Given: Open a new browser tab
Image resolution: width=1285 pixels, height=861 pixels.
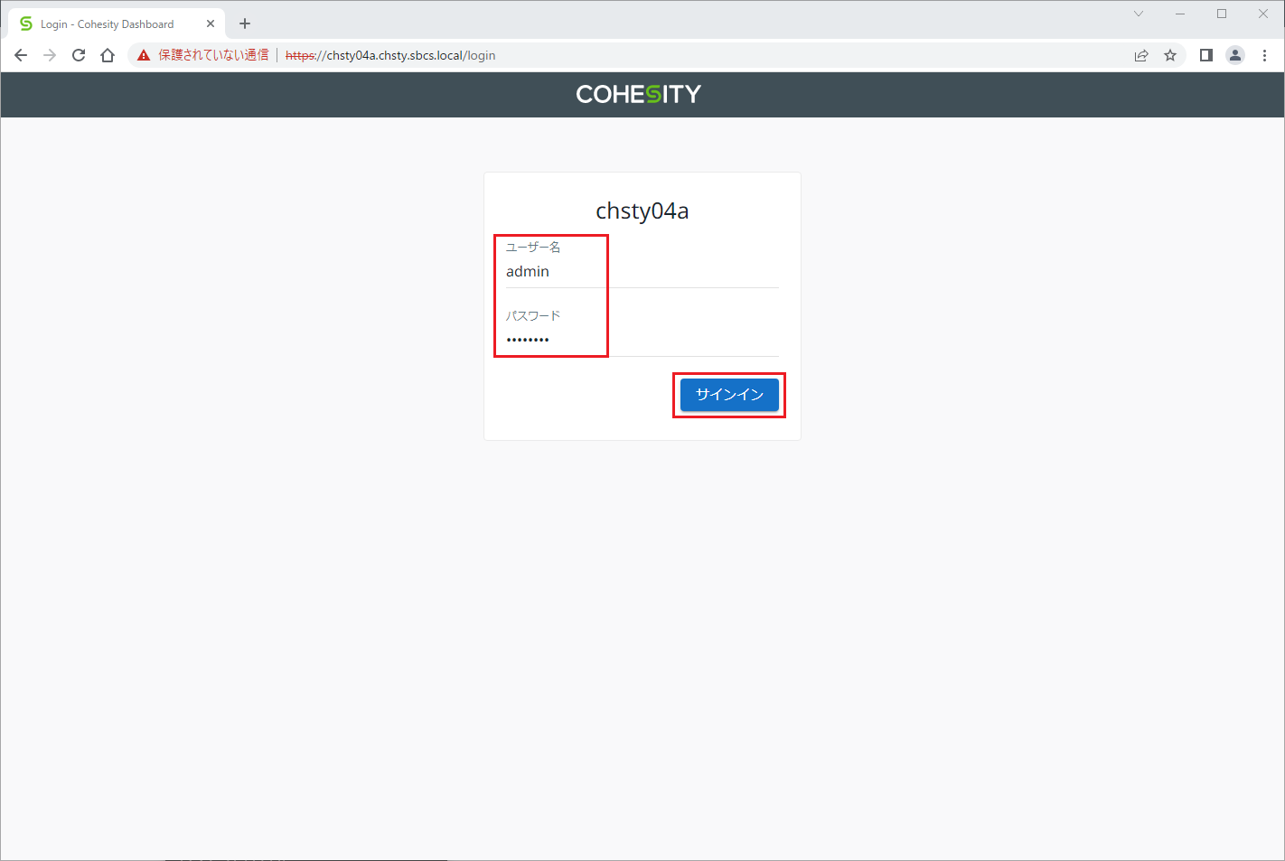Looking at the screenshot, I should click(245, 23).
